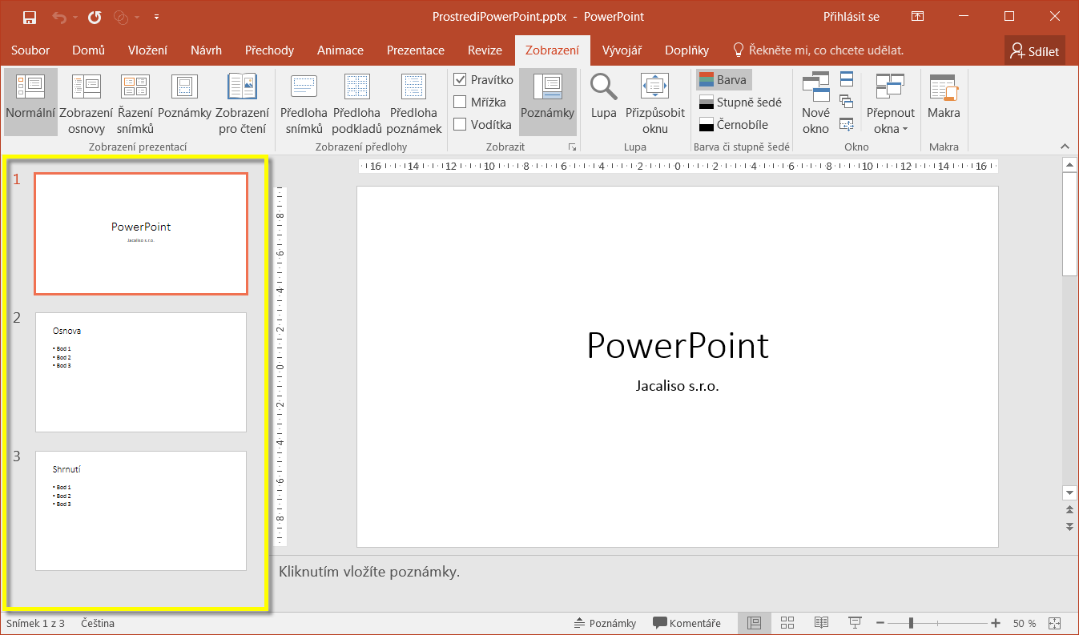Image resolution: width=1079 pixels, height=635 pixels.
Task: Click Arrange All windows icon
Action: click(x=847, y=79)
